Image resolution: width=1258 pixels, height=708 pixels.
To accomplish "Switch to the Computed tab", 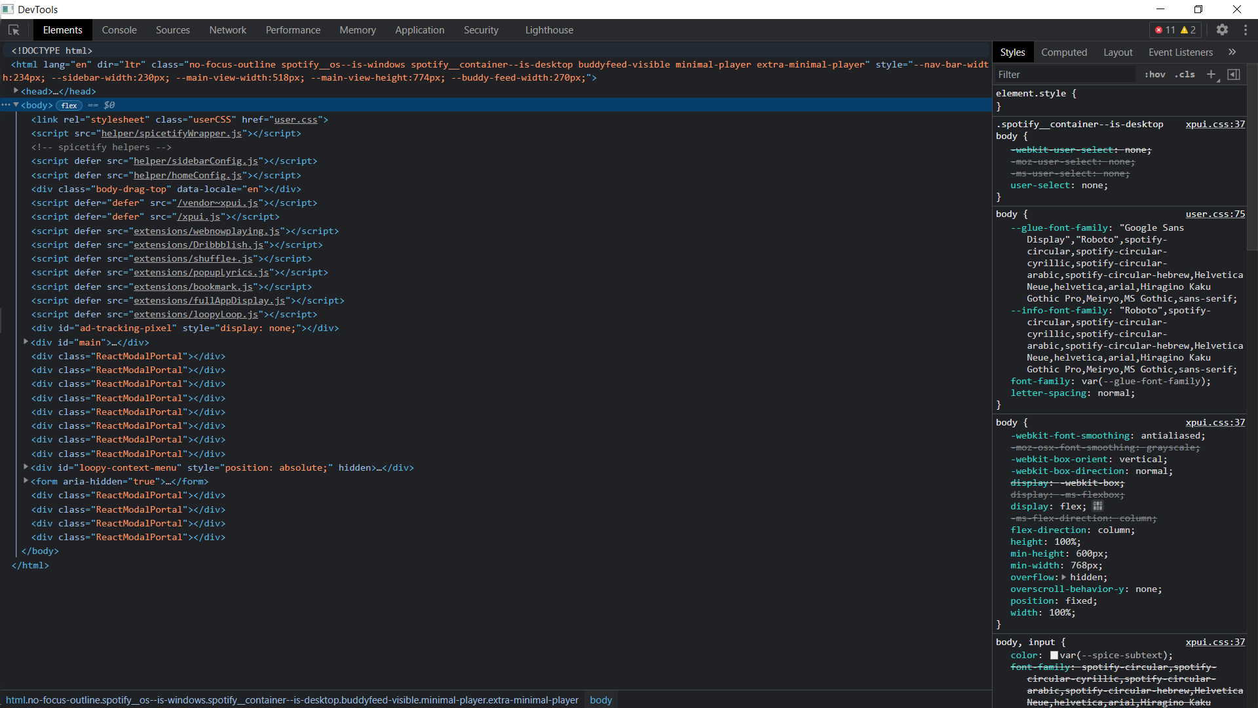I will tap(1065, 52).
